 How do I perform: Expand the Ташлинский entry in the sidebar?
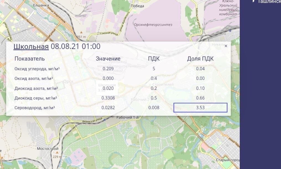(x=254, y=1)
